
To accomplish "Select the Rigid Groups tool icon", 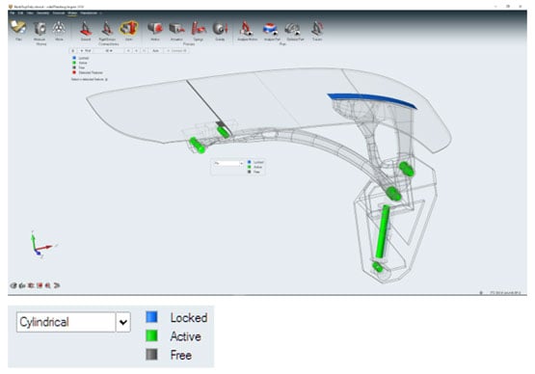I will pos(107,29).
